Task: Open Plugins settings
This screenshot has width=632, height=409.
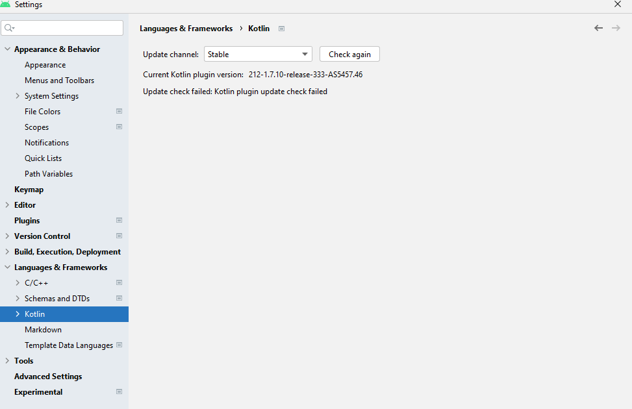Action: pyautogui.click(x=27, y=221)
